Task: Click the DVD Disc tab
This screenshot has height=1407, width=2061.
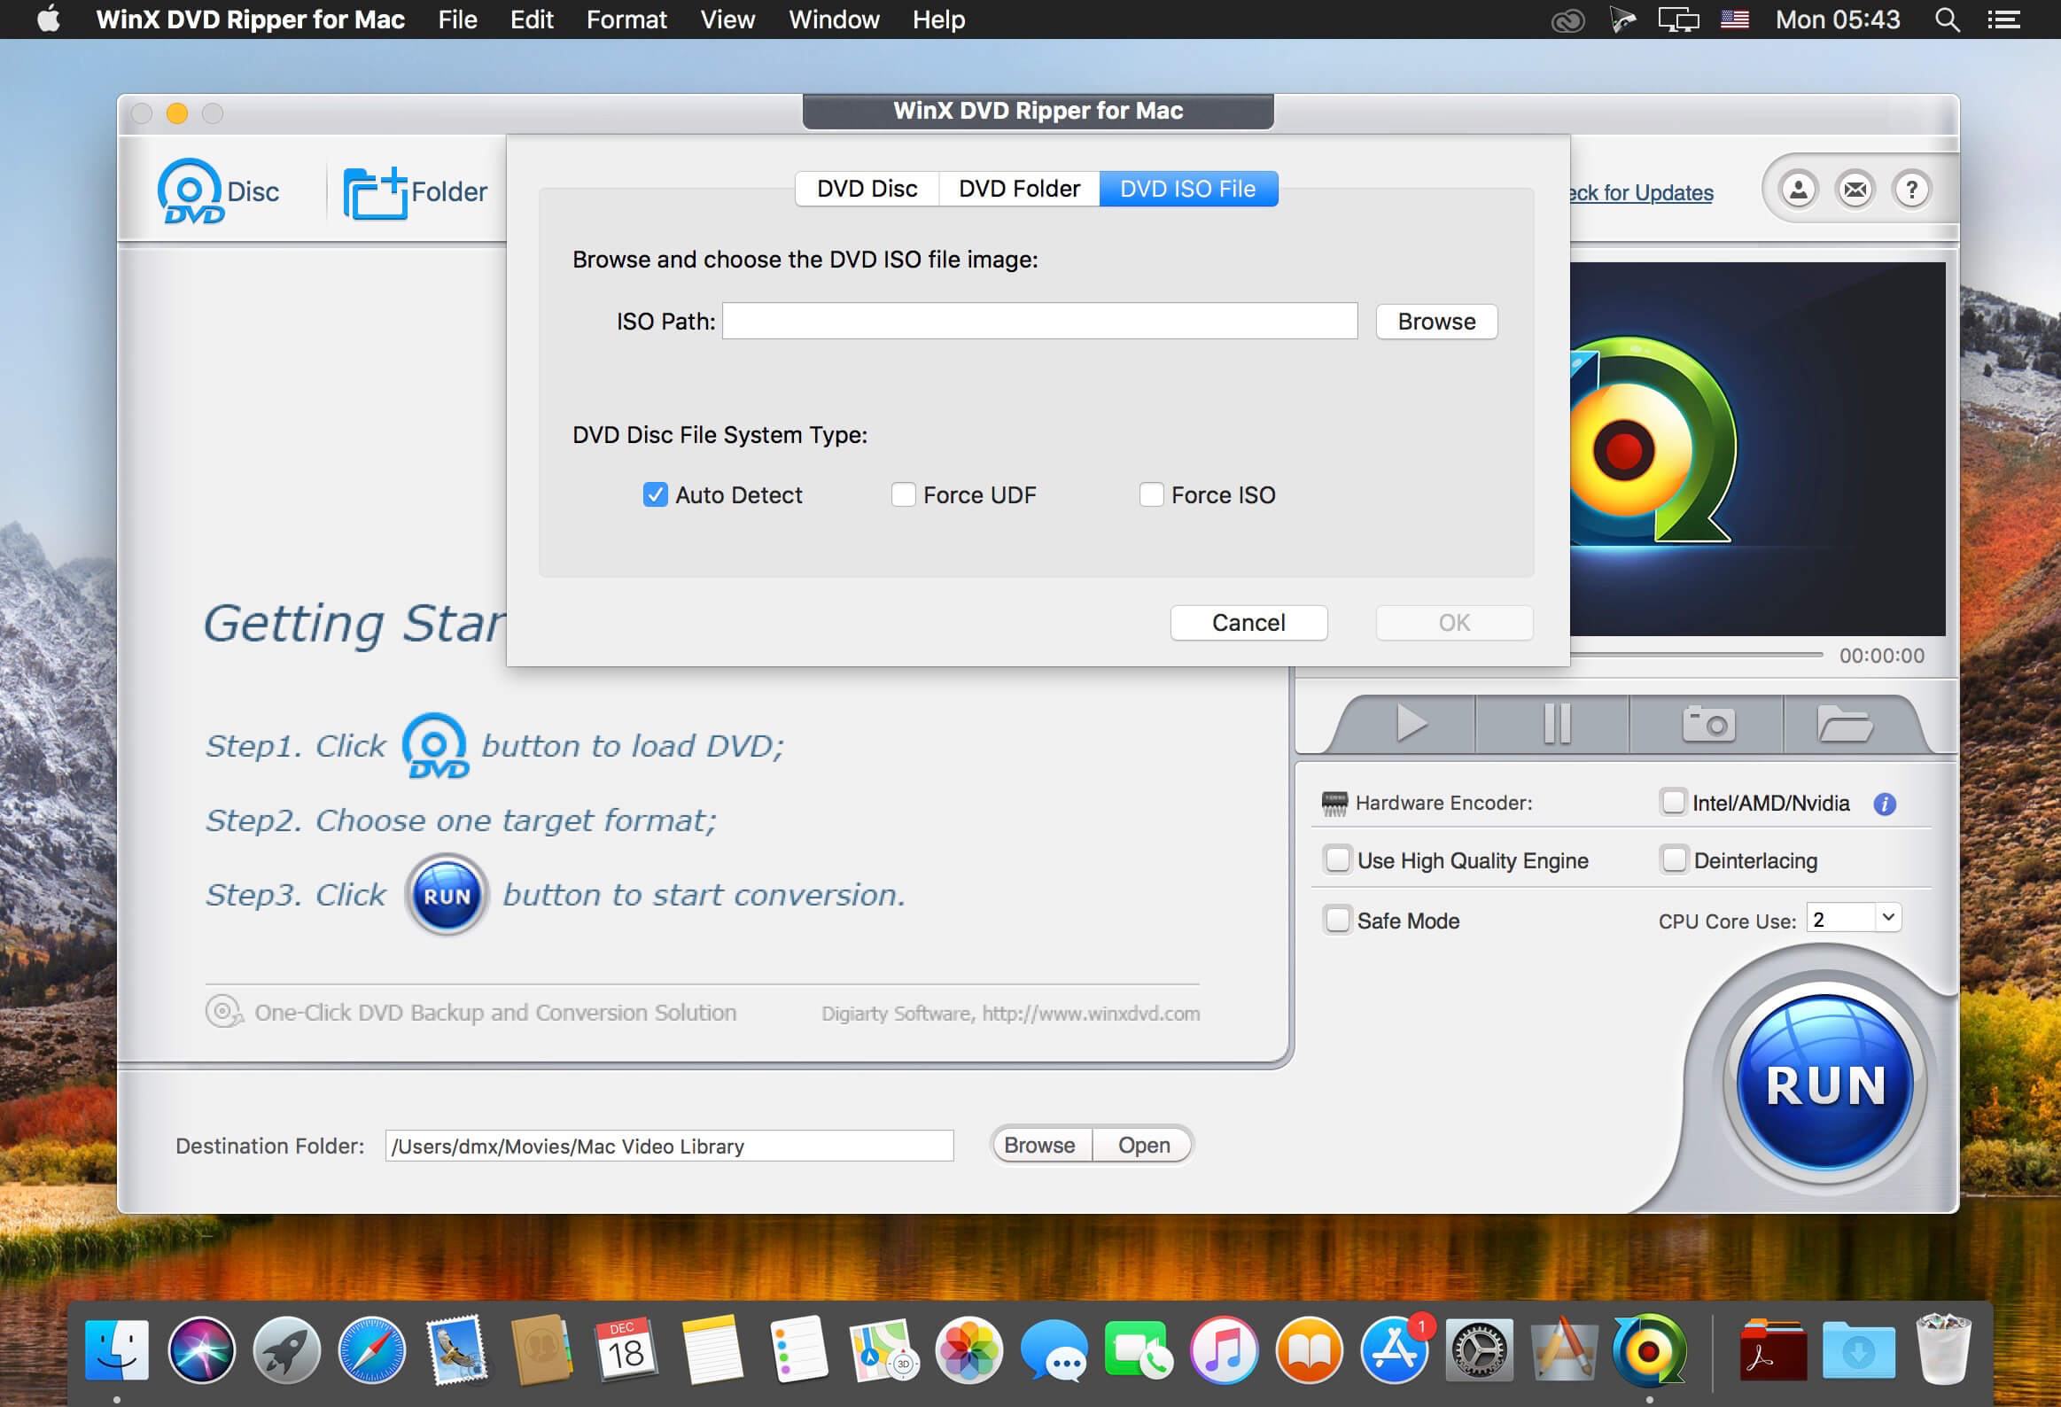Action: tap(866, 188)
